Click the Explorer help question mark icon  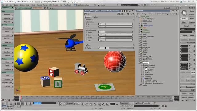pyautogui.click(x=176, y=14)
